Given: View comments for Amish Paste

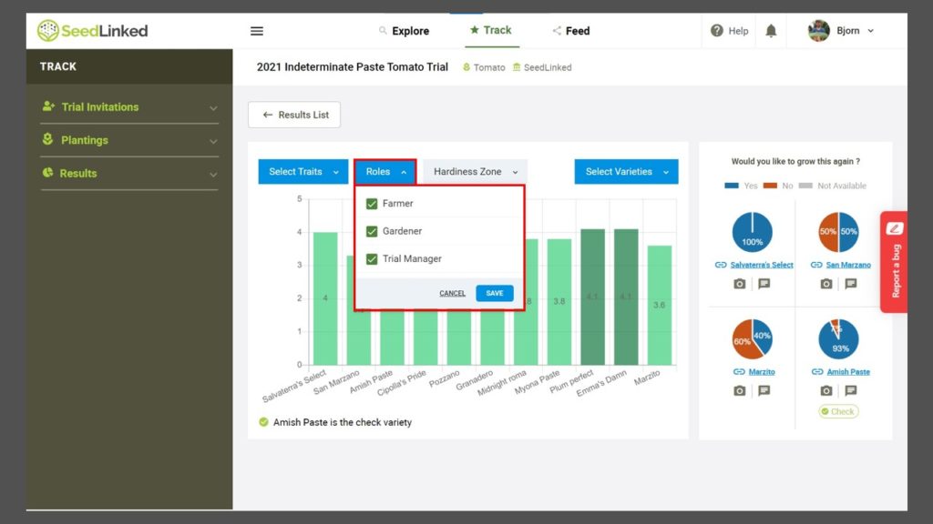Looking at the screenshot, I should click(x=851, y=391).
